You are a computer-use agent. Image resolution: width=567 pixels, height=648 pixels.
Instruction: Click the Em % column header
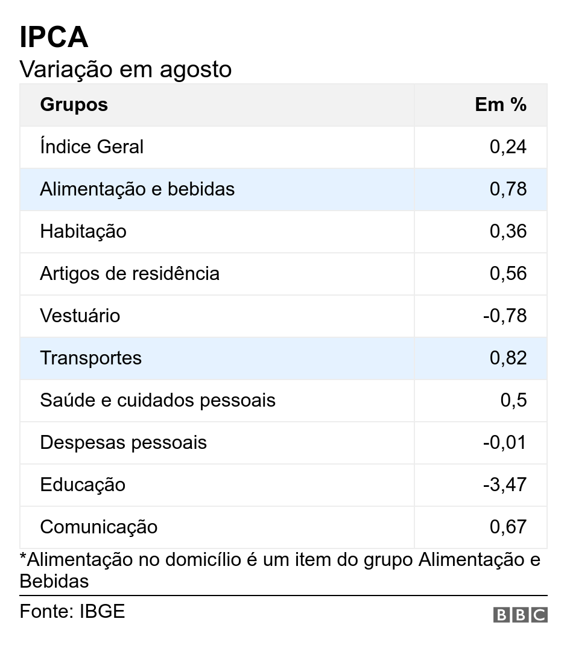(x=501, y=104)
